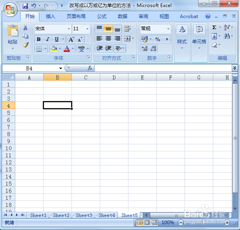Open Excel Help question mark

[x=208, y=16]
